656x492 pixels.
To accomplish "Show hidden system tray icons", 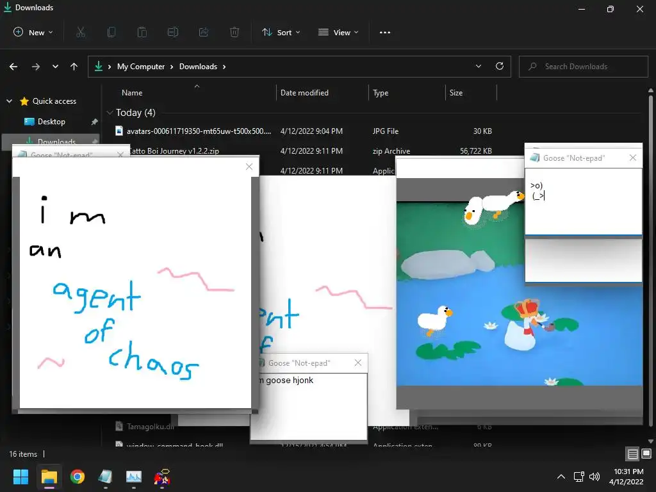I will click(x=561, y=477).
